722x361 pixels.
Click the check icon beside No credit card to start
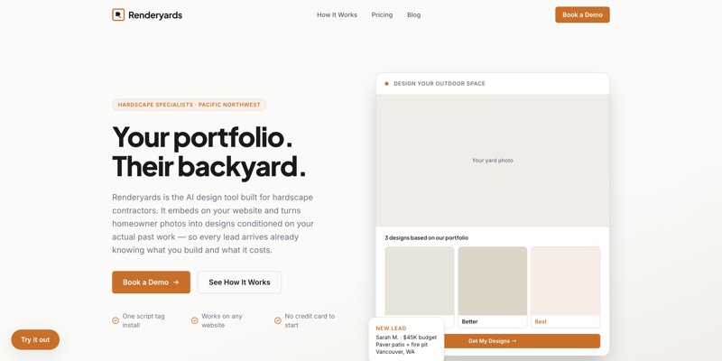278,320
